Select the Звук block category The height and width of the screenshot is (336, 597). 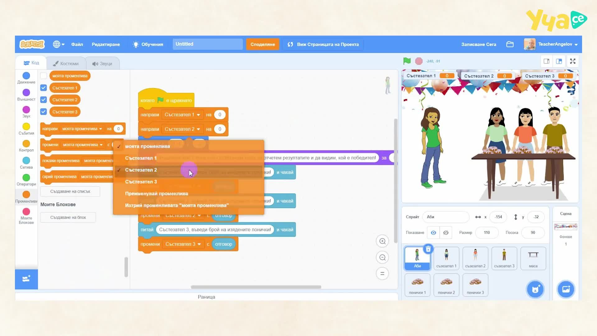click(x=26, y=112)
